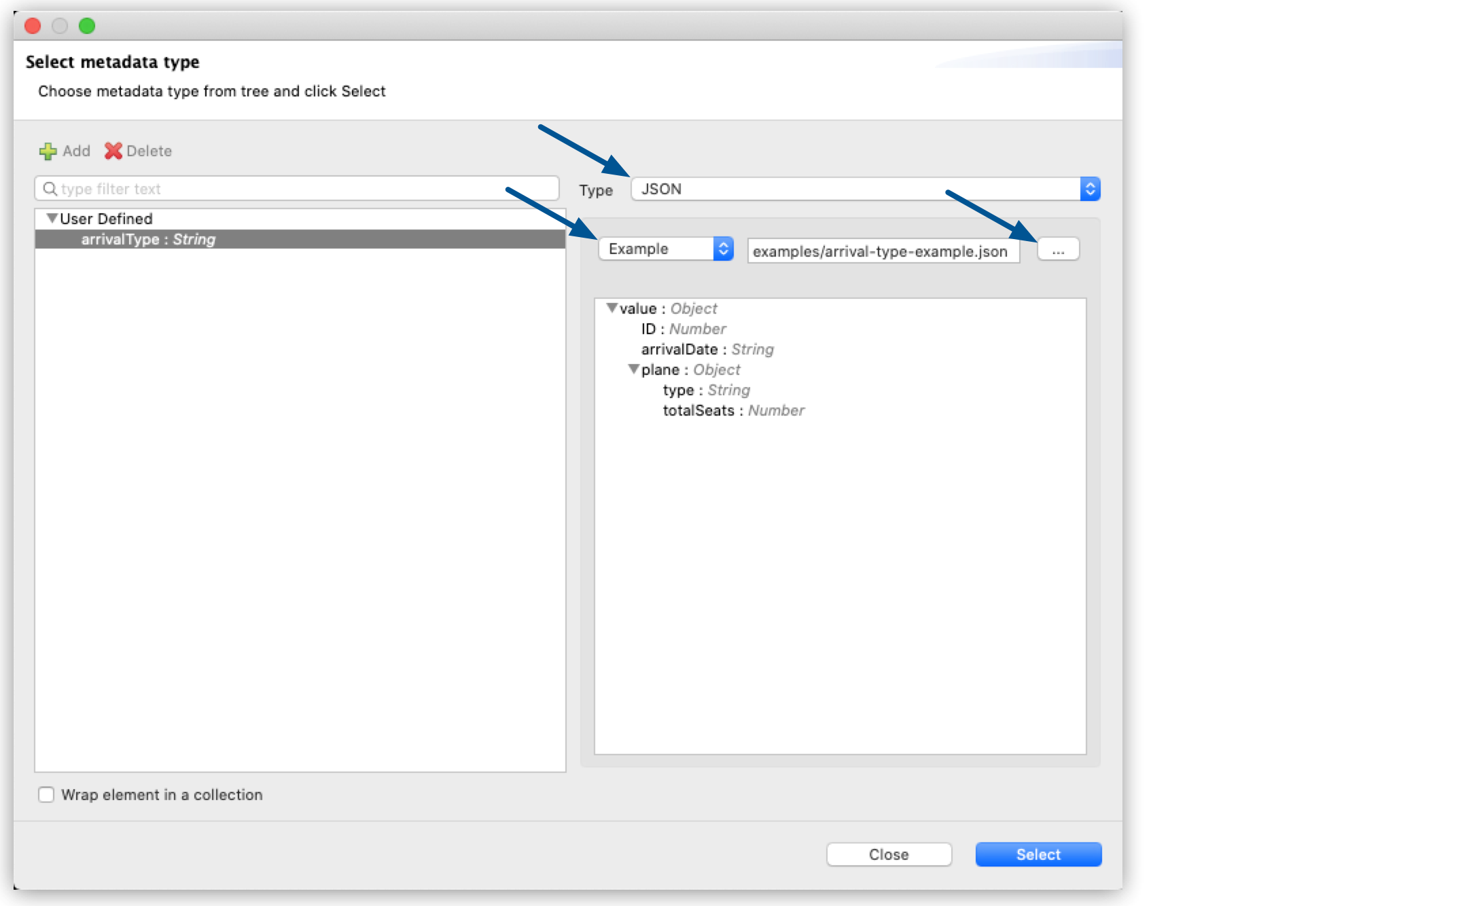Screen dimensions: 1469x906
Task: Click the Select button
Action: coord(1038,854)
